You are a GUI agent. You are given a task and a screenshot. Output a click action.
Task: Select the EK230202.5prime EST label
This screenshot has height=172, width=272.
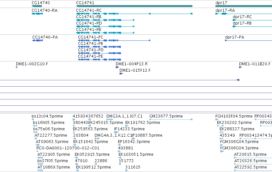point(234,123)
